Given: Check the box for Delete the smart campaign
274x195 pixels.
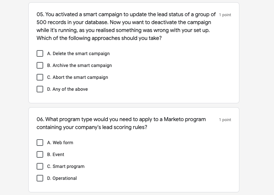Looking at the screenshot, I should click(x=40, y=53).
